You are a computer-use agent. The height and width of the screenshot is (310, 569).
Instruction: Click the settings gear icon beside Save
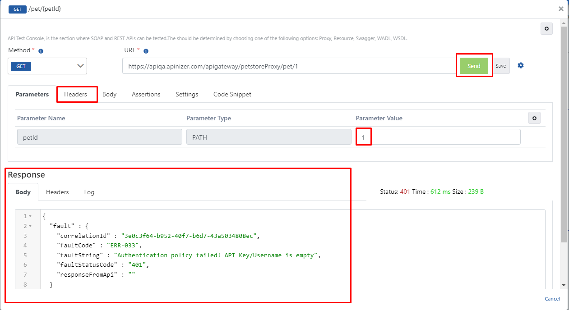pyautogui.click(x=520, y=65)
